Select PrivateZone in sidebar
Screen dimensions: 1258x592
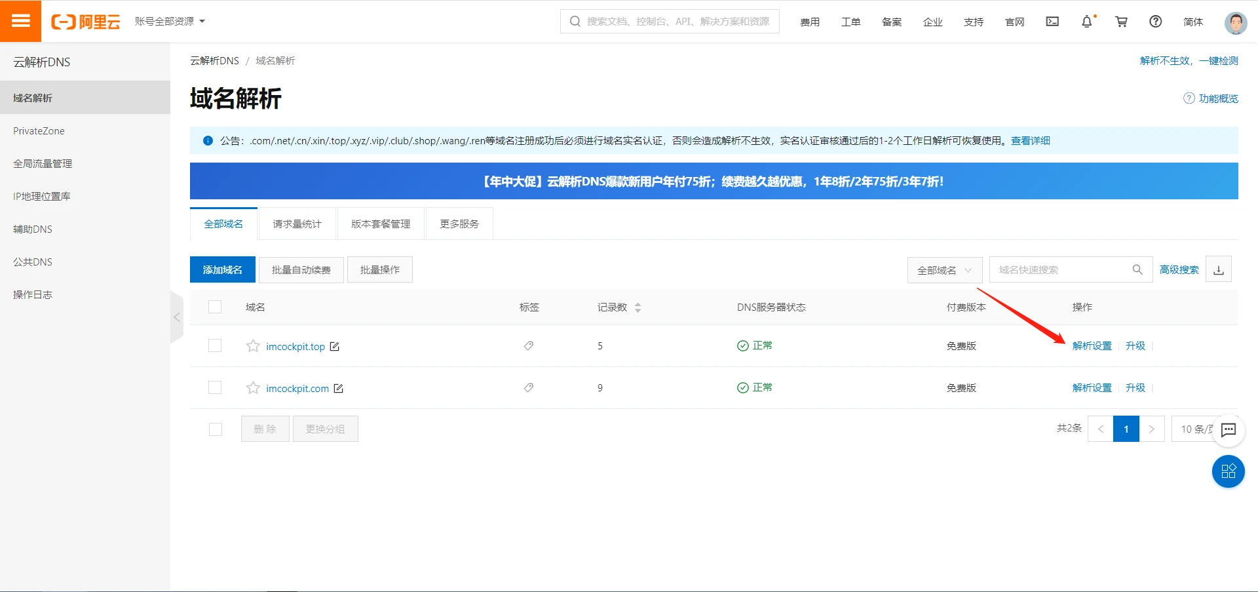[x=85, y=130]
